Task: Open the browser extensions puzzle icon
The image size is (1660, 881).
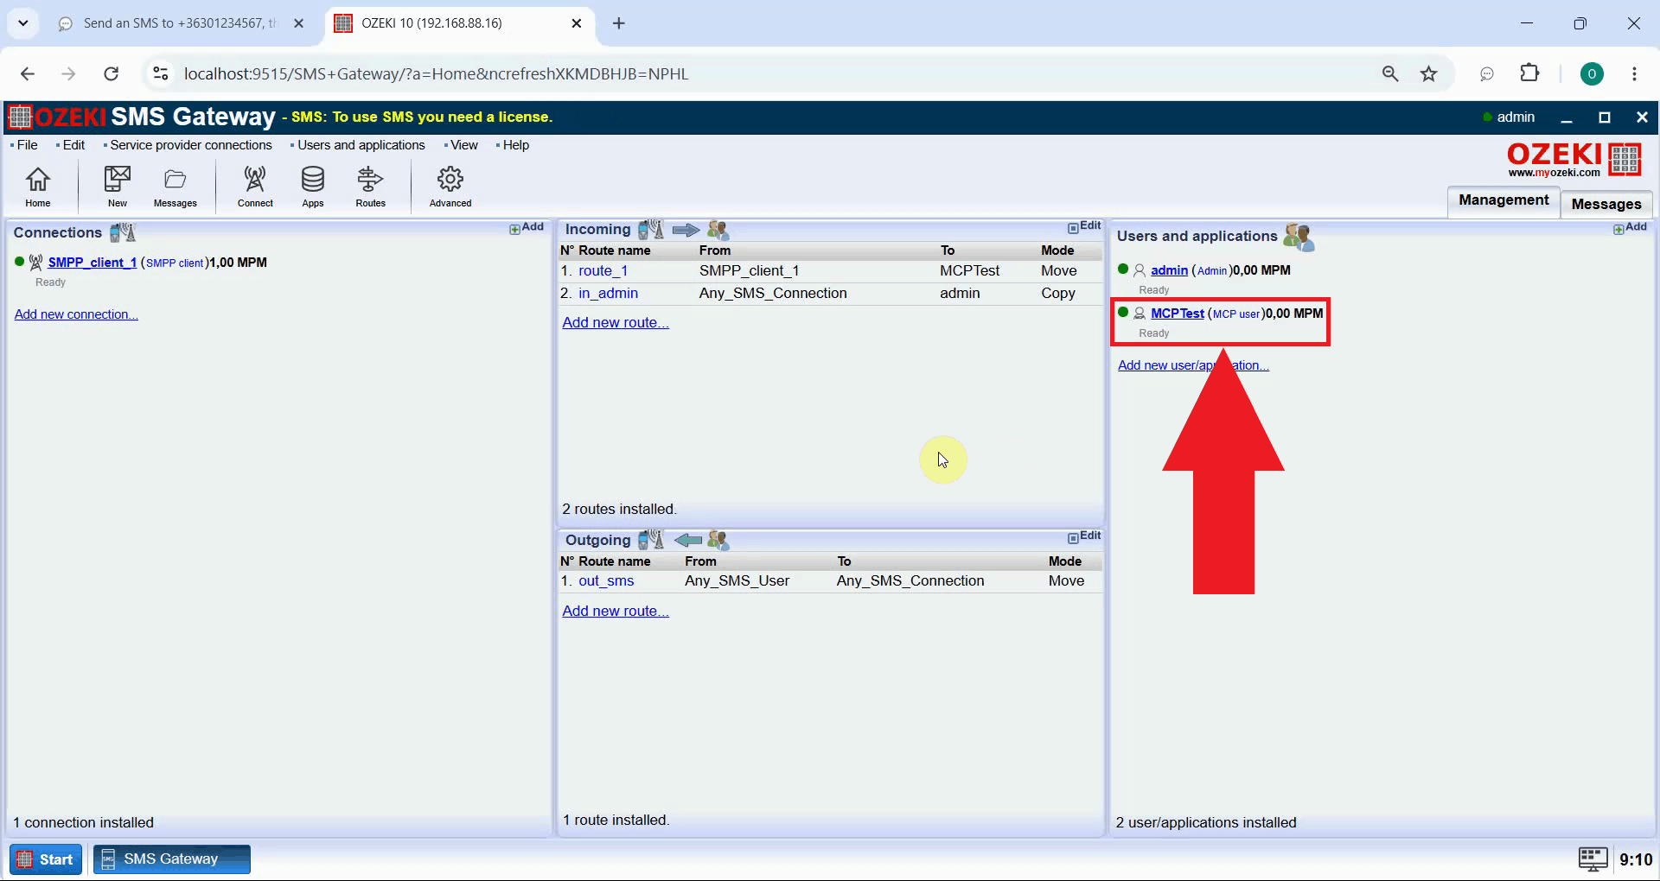Action: click(1529, 73)
